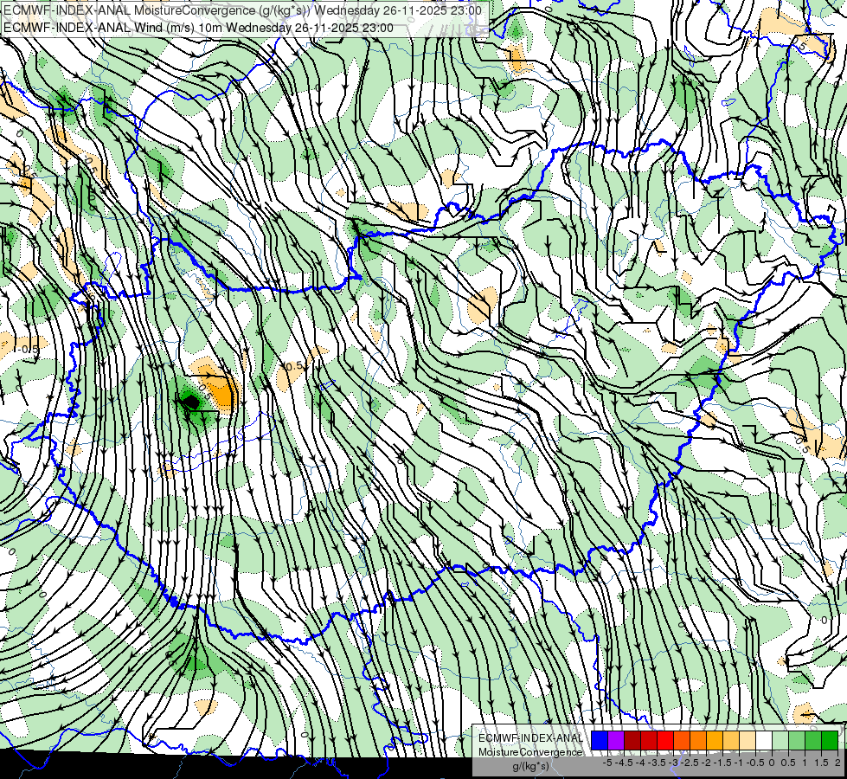Viewport: 847px width, 779px height.
Task: Click the white legend color swatch
Action: pyautogui.click(x=764, y=740)
